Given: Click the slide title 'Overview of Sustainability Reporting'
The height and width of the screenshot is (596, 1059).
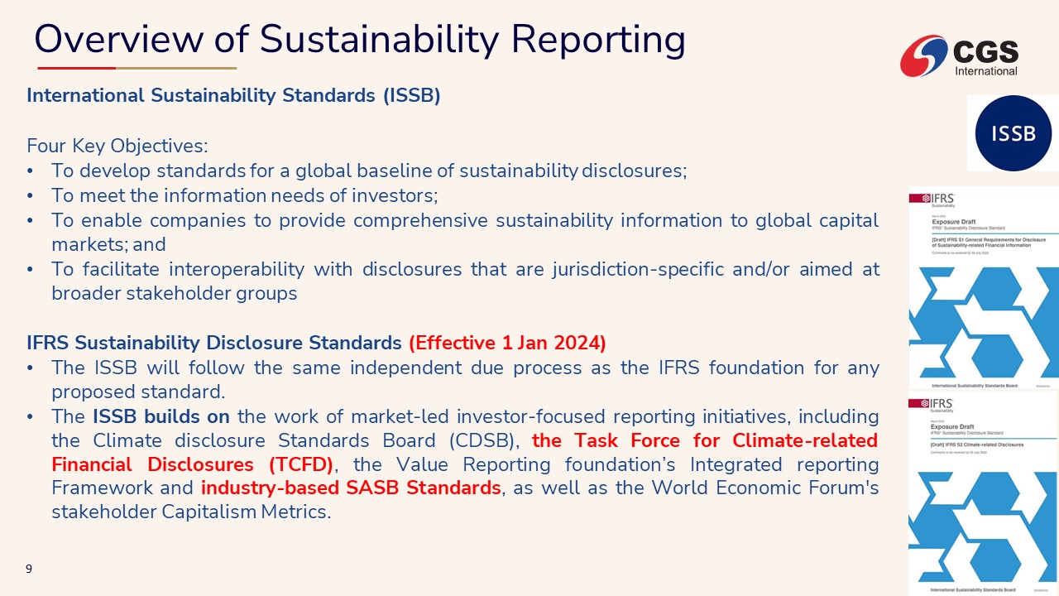Looking at the screenshot, I should tap(360, 39).
